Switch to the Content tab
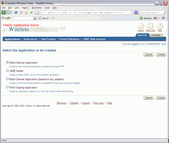The height and width of the screenshot is (143, 169). [x=156, y=35]
